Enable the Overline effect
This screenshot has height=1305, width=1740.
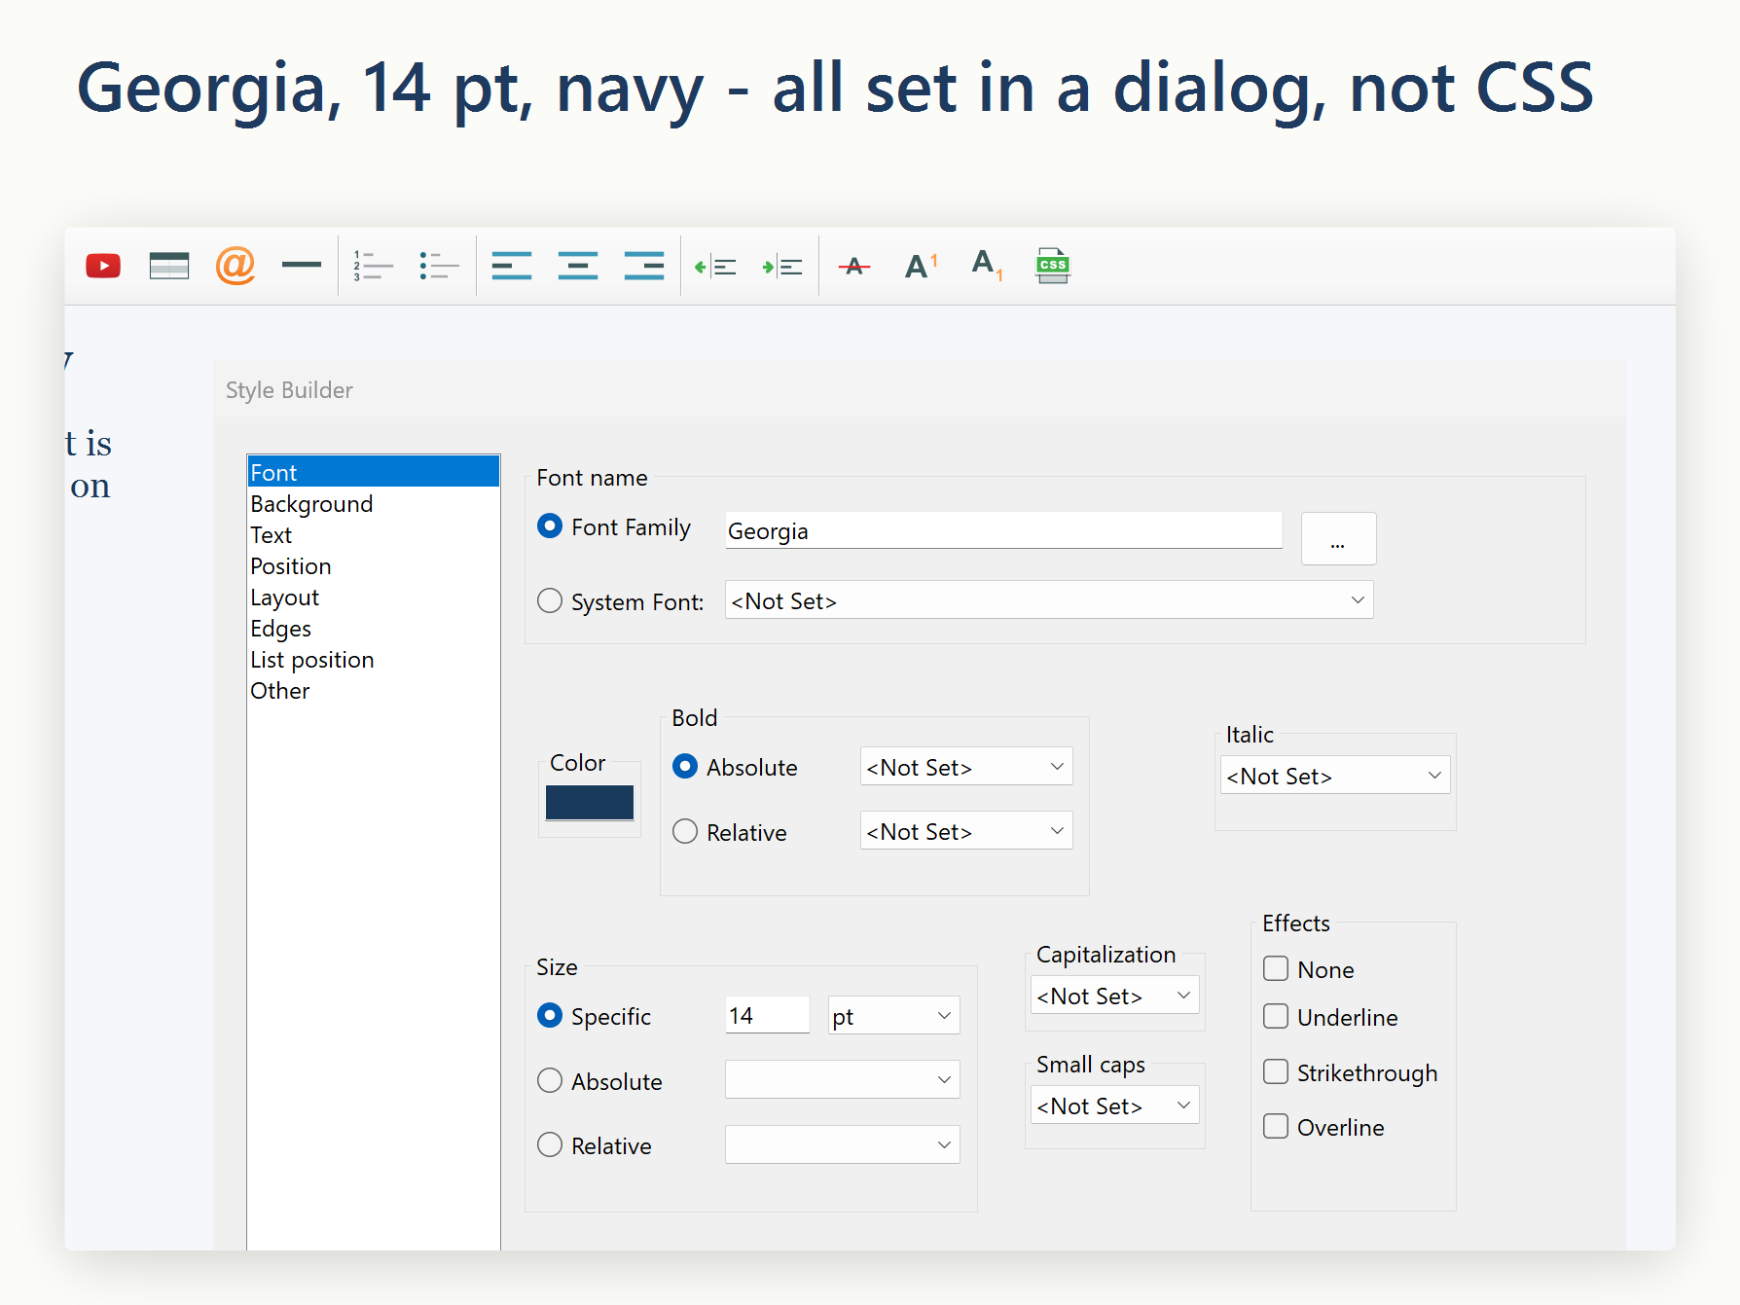[1276, 1126]
